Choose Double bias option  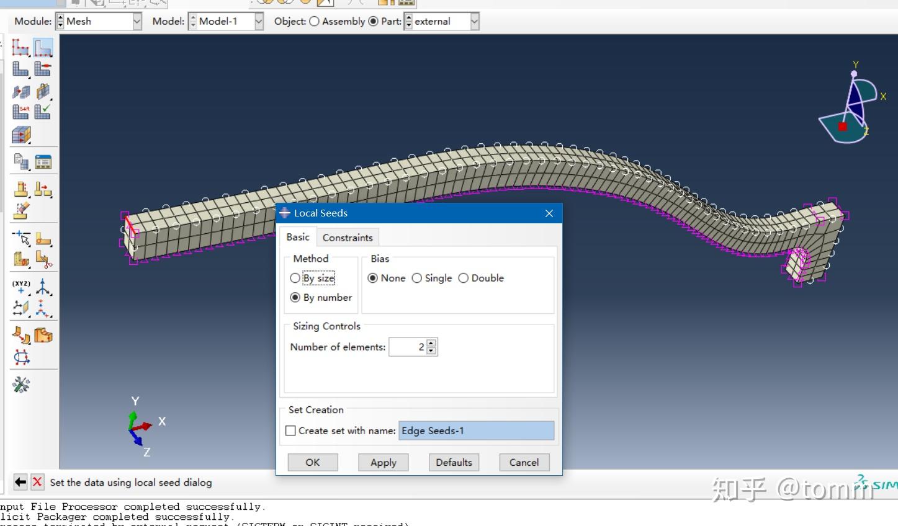[x=464, y=278]
